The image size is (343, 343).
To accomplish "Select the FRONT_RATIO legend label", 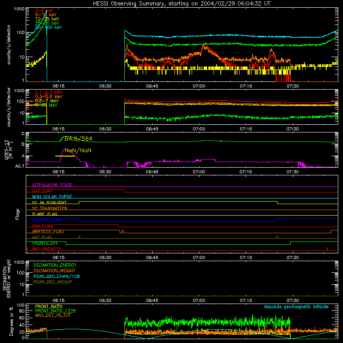I will 49,307.
